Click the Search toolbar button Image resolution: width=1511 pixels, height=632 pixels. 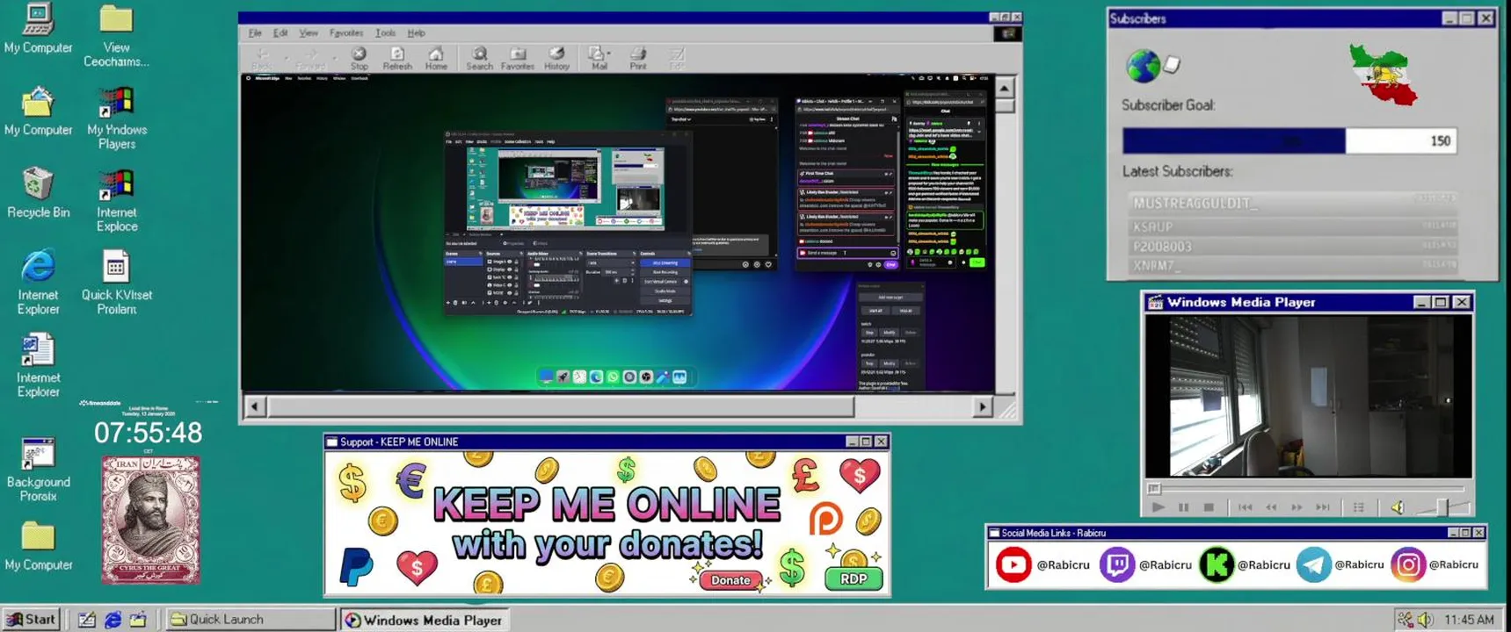tap(479, 58)
